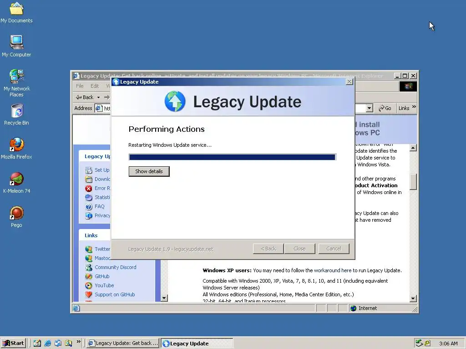Open GitHub link in sidebar
The image size is (466, 349).
(x=102, y=277)
